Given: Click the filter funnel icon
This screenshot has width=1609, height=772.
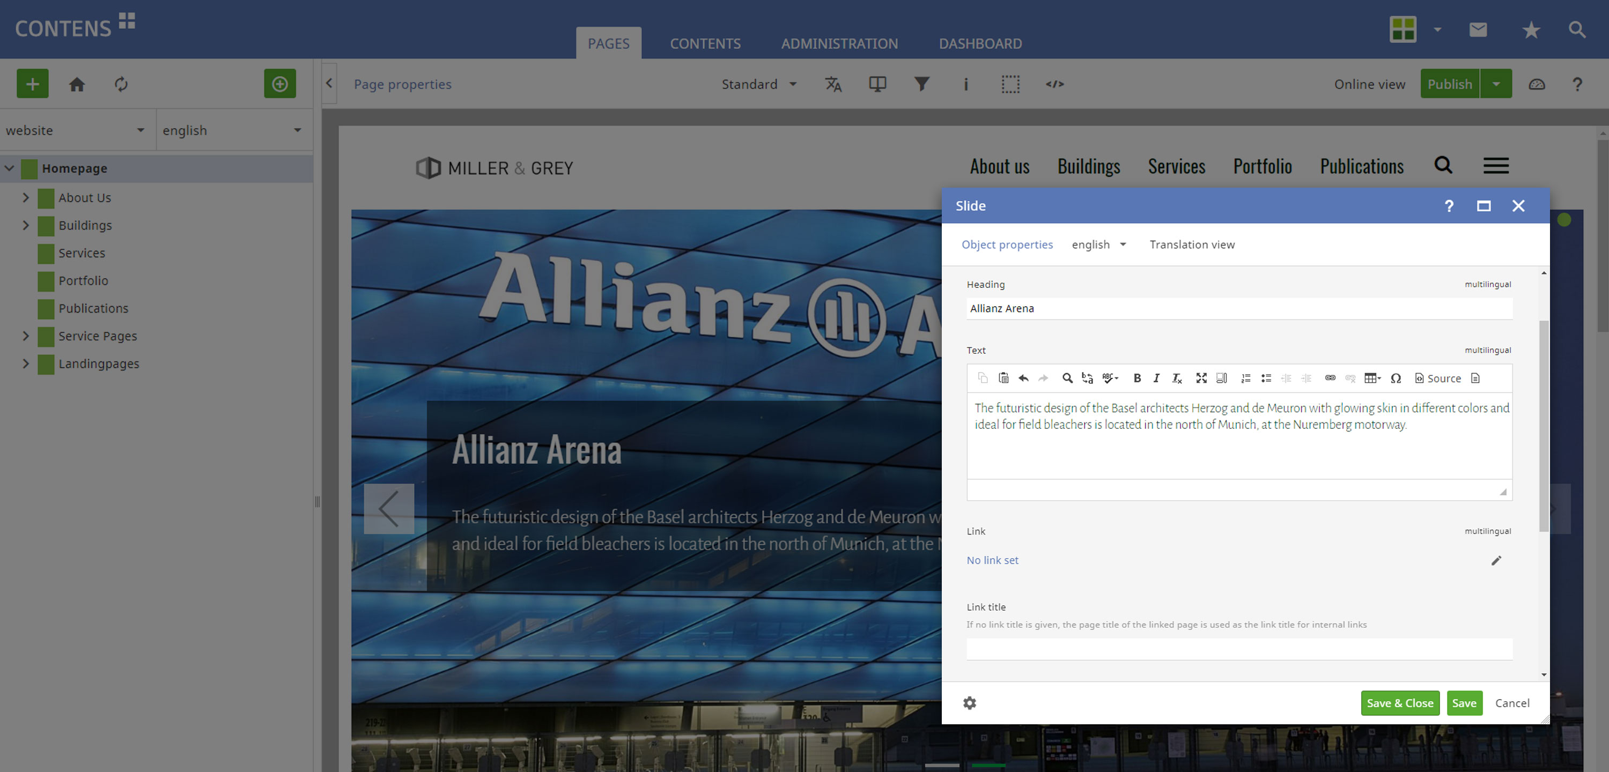Looking at the screenshot, I should (x=921, y=84).
